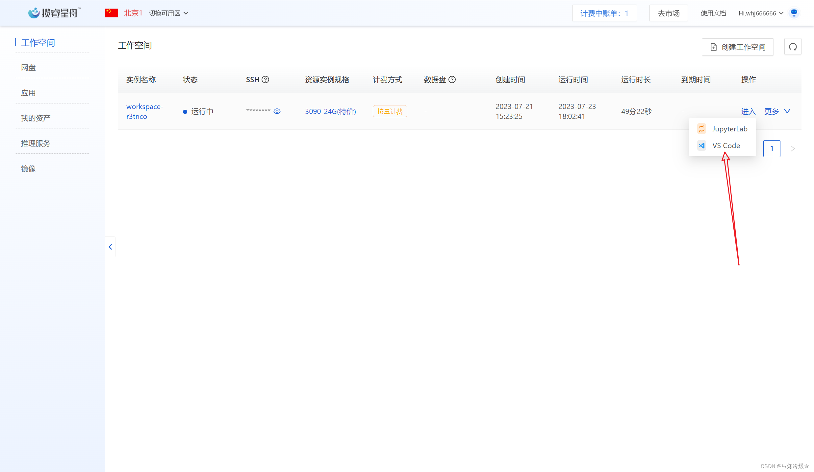814x472 pixels.
Task: Collapse the sidebar with the left chevron
Action: pos(111,247)
